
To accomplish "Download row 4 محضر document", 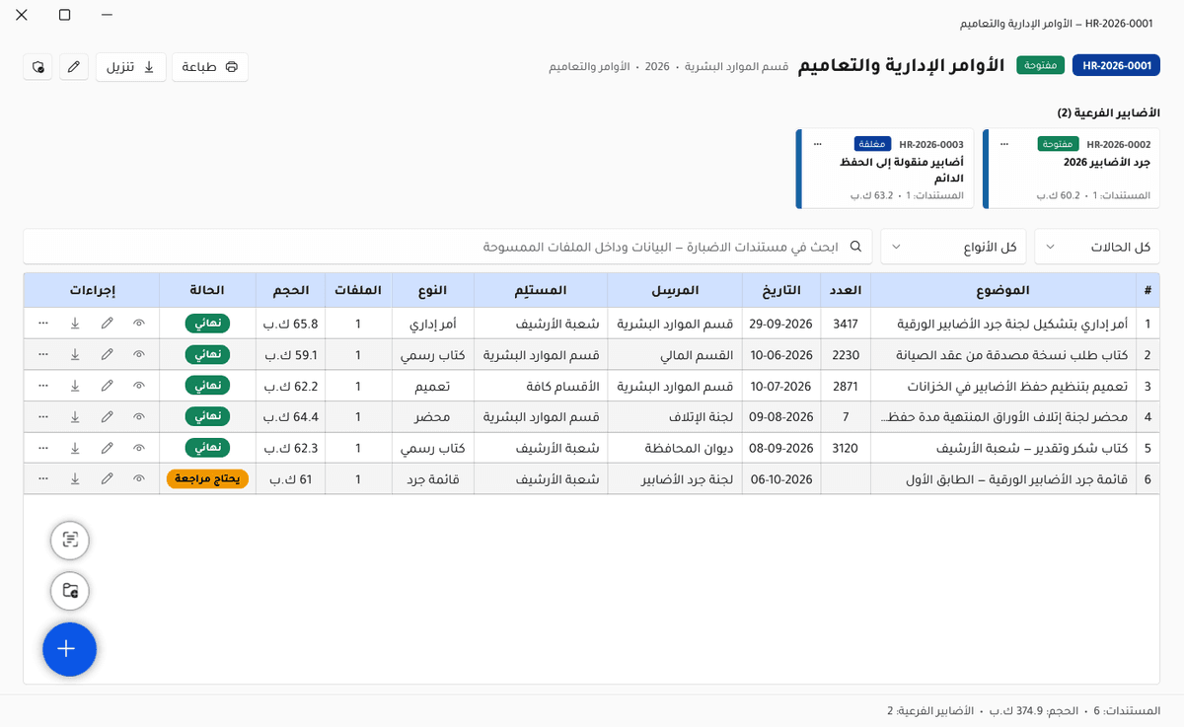I will [75, 416].
